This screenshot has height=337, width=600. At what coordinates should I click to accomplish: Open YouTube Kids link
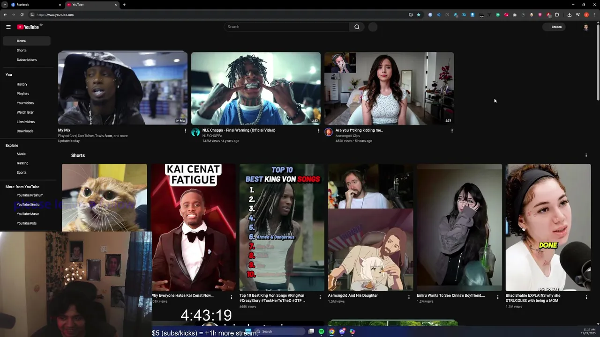(x=26, y=223)
